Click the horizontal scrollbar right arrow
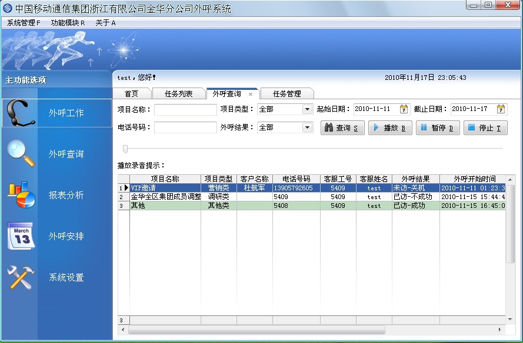Viewport: 523px width, 343px height. 499,329
